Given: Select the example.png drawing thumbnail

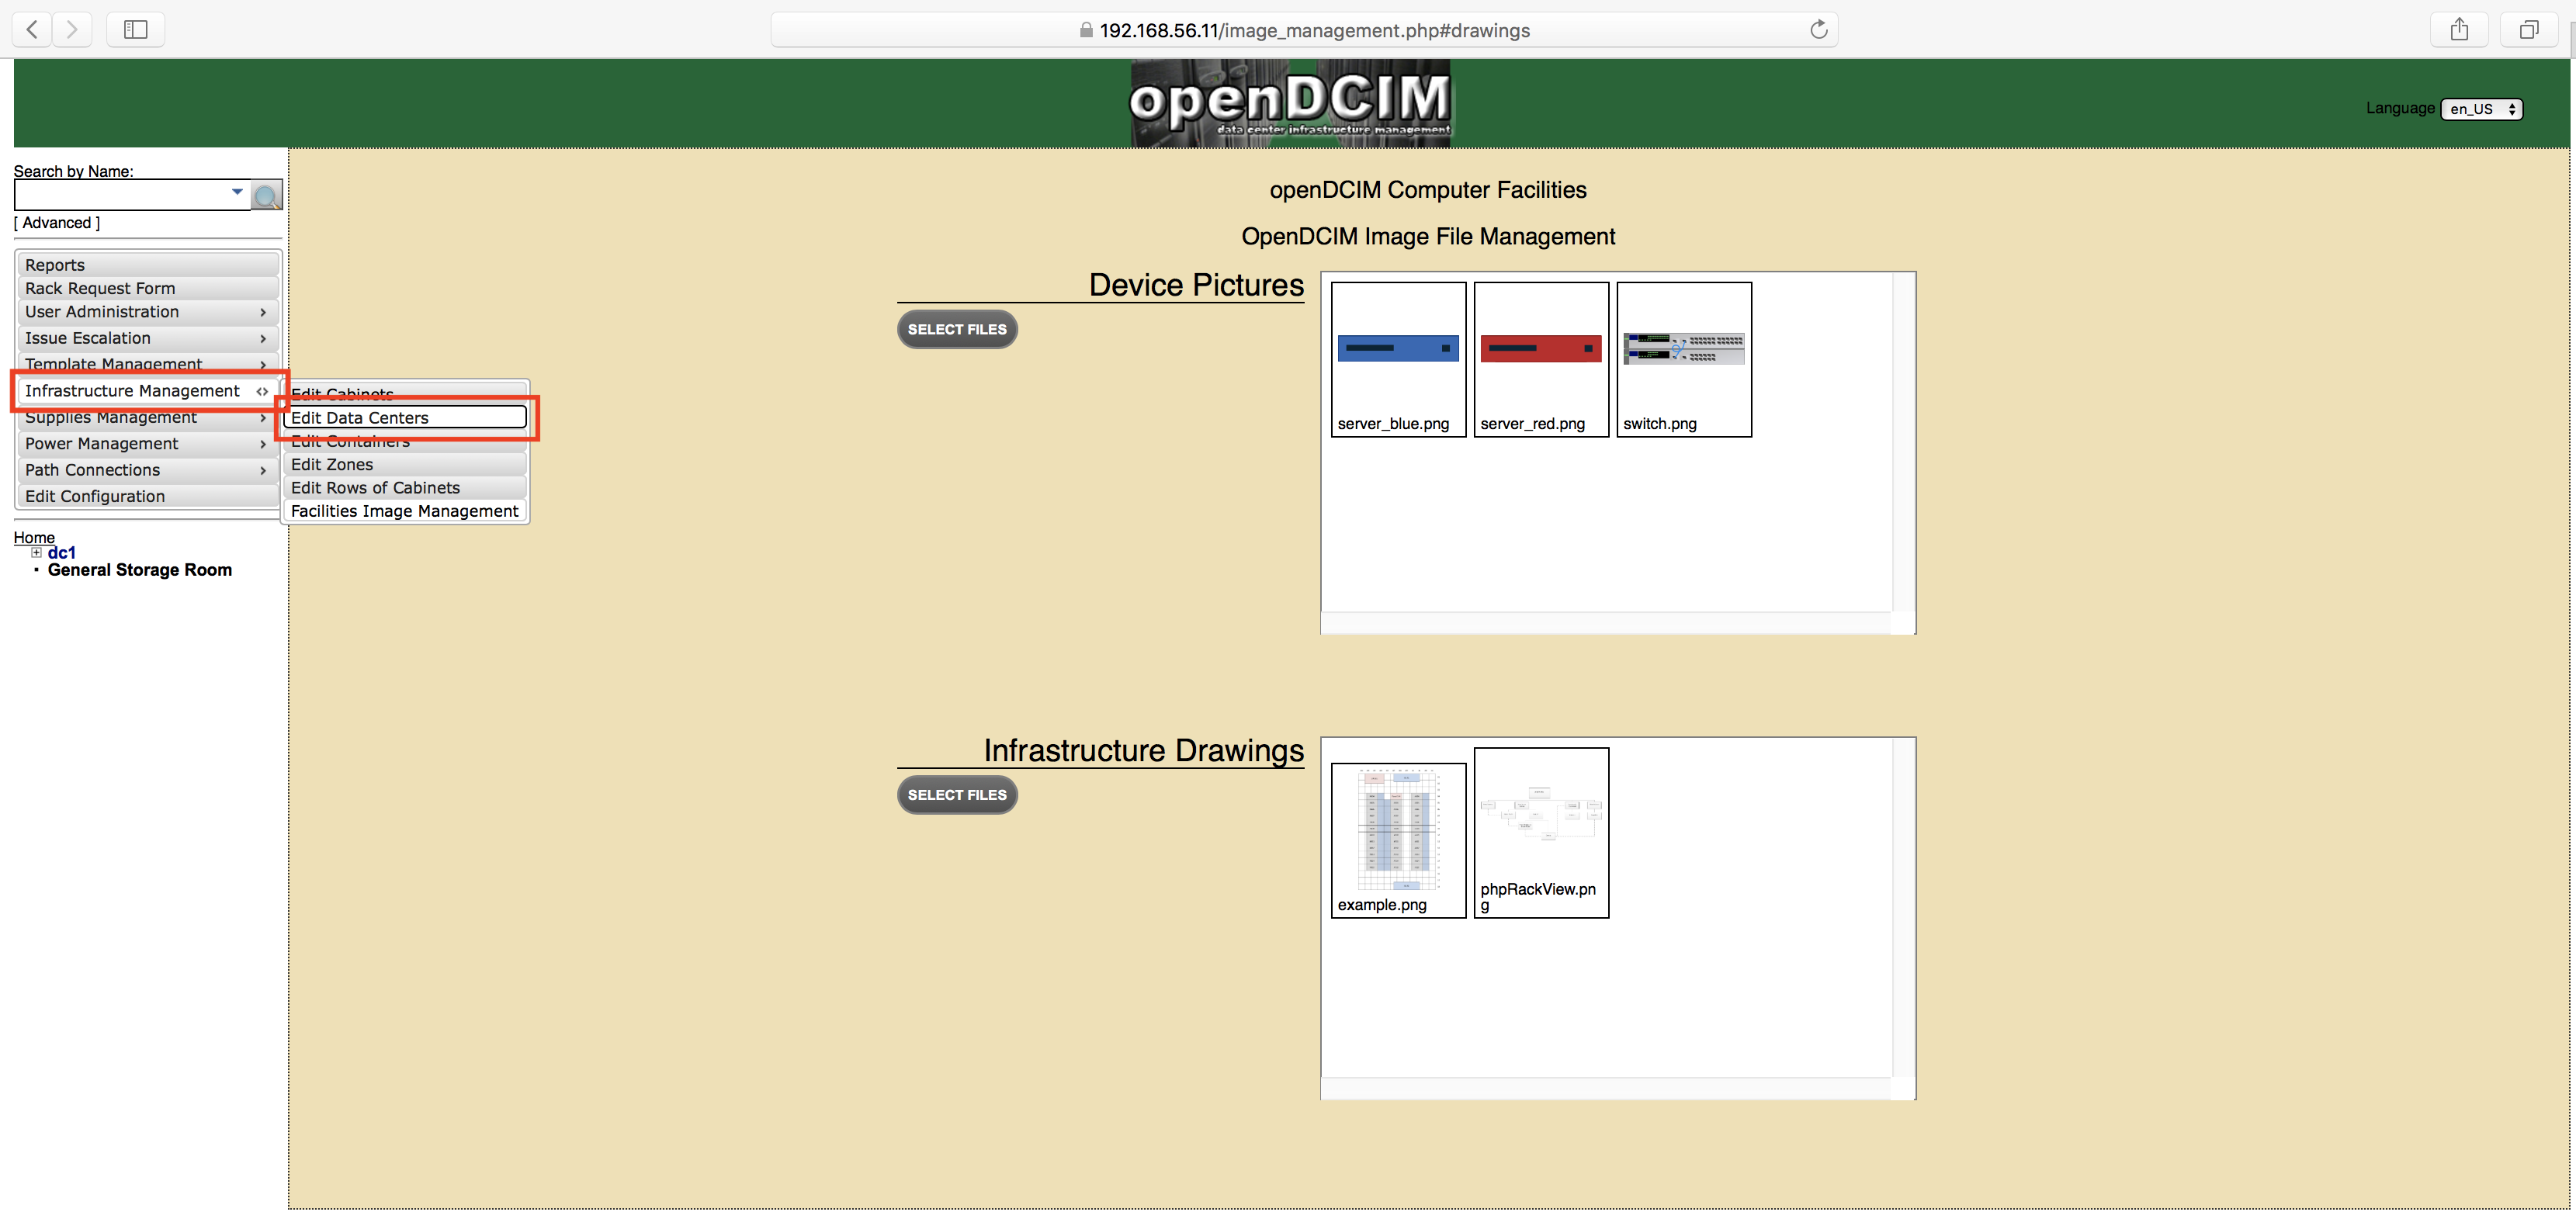Looking at the screenshot, I should click(x=1398, y=841).
